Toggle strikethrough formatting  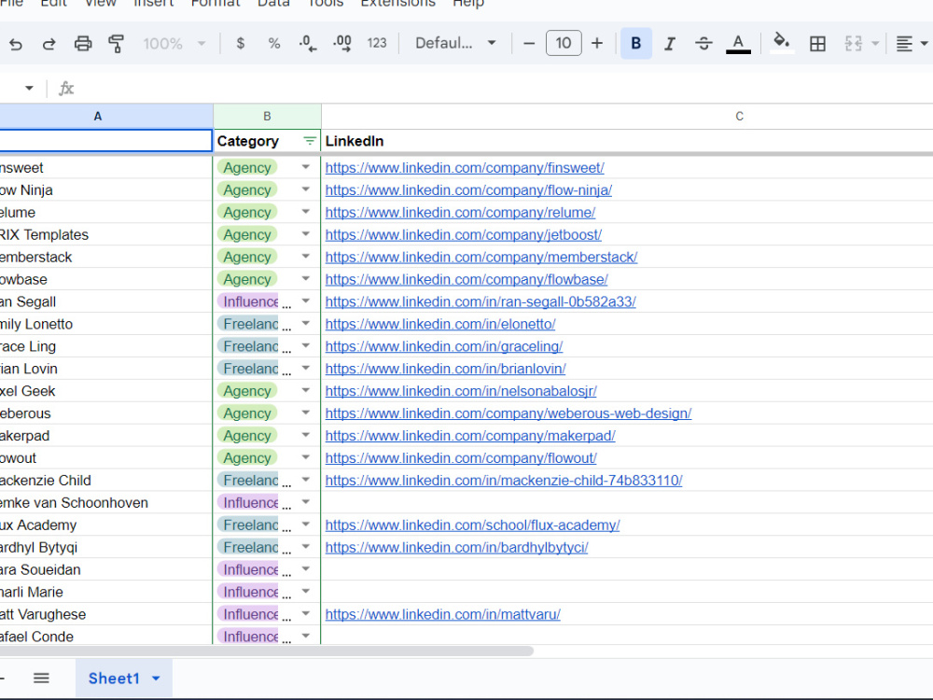[x=703, y=43]
